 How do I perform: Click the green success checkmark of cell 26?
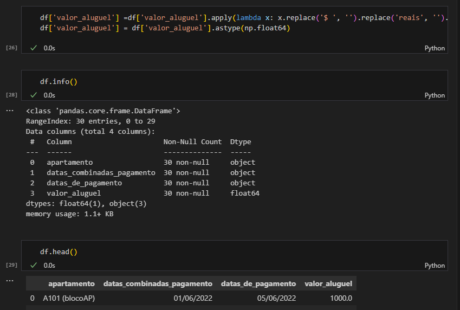34,48
